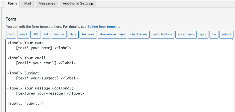Click the URL tag button
This screenshot has height=112, width=235.
coord(36,35)
